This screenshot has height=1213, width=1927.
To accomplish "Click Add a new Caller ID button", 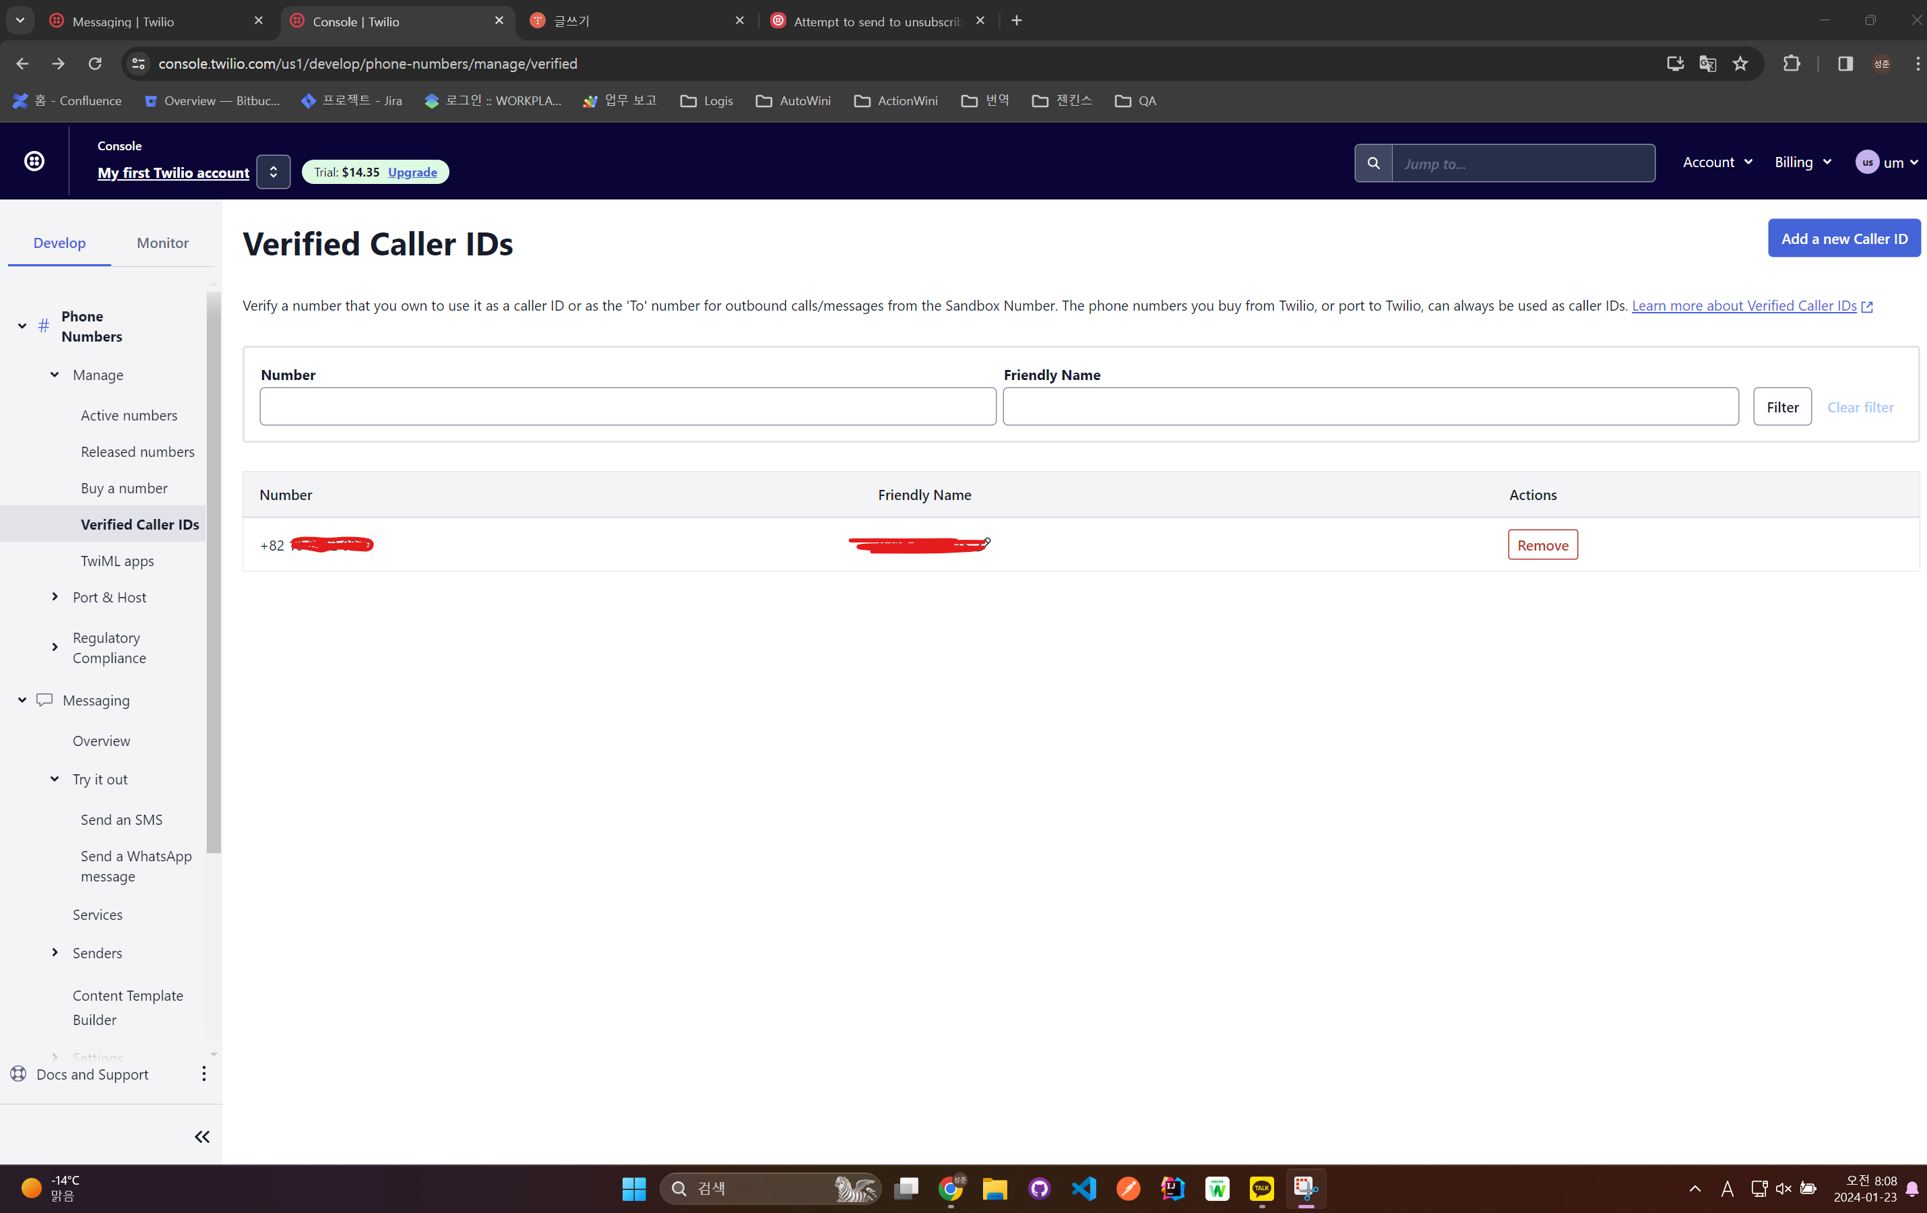I will (x=1843, y=239).
